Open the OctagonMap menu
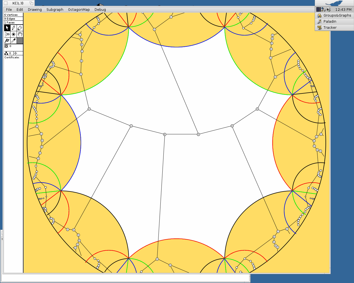This screenshot has height=283, width=354. click(x=79, y=9)
